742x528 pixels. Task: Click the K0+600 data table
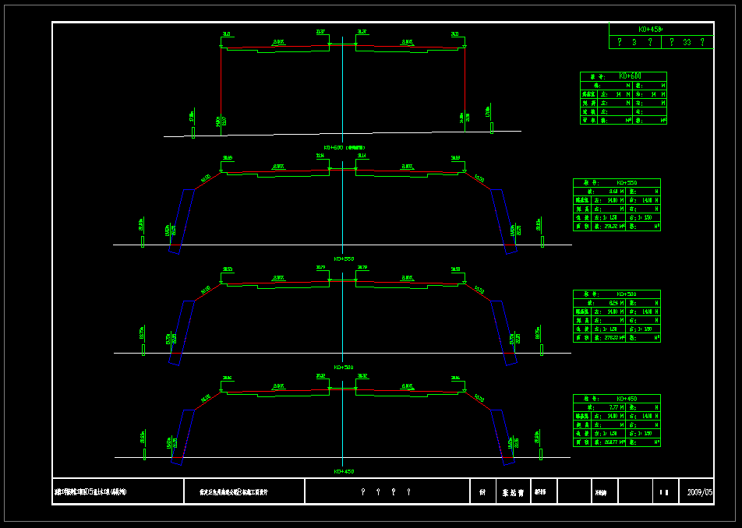pos(623,98)
